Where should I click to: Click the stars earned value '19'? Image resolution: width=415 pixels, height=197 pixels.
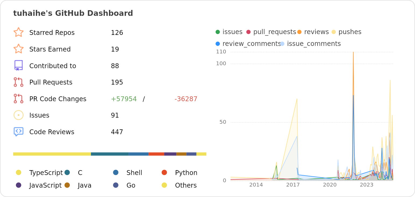click(115, 49)
